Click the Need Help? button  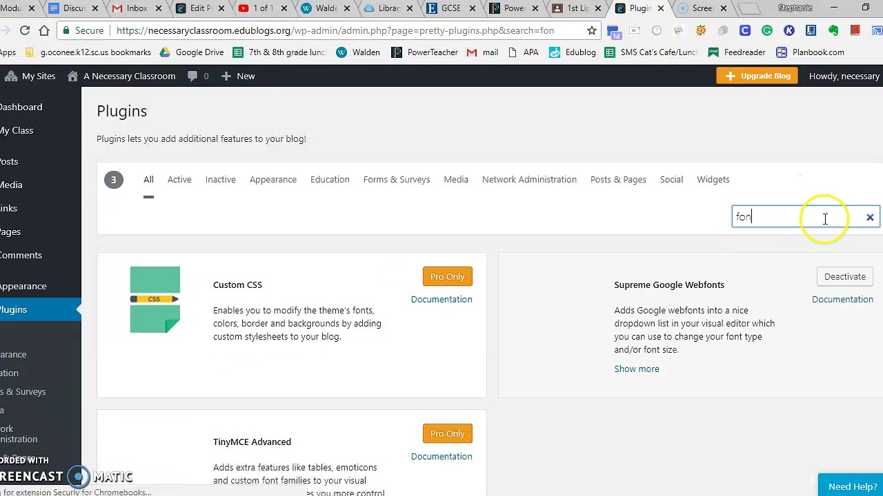point(851,485)
